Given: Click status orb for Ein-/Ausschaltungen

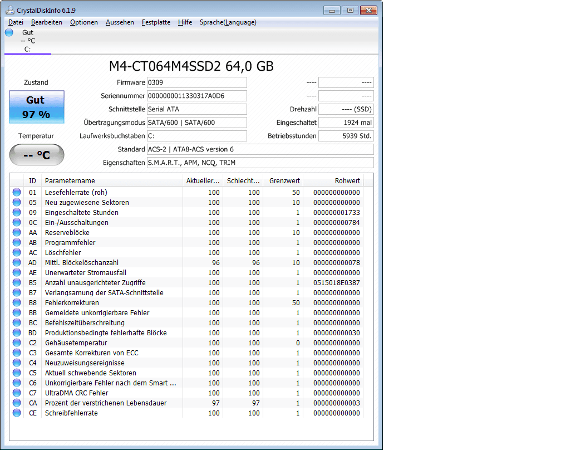Looking at the screenshot, I should tap(17, 222).
